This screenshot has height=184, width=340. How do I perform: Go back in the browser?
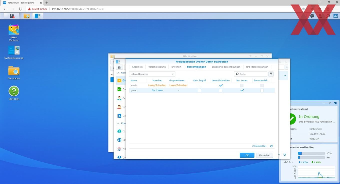coord(5,9)
